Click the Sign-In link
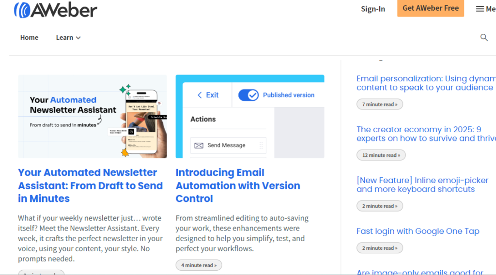 (373, 9)
